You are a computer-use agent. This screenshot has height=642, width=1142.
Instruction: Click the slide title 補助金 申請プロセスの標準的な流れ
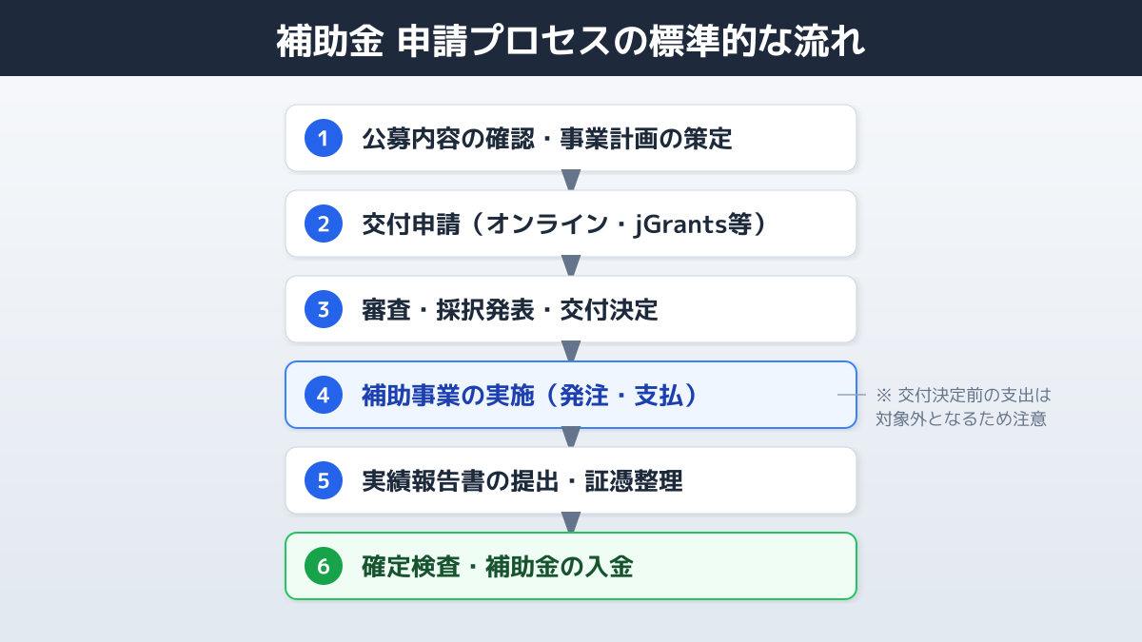[571, 40]
